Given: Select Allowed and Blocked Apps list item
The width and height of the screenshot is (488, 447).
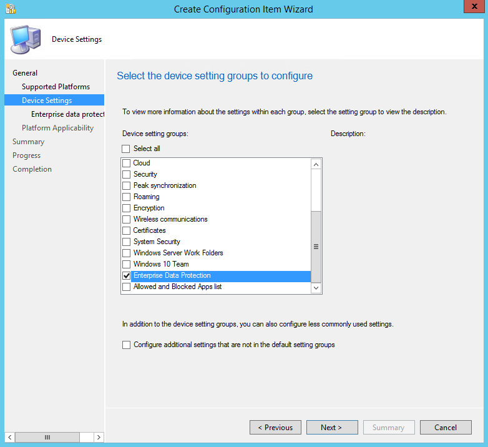Looking at the screenshot, I should [177, 287].
